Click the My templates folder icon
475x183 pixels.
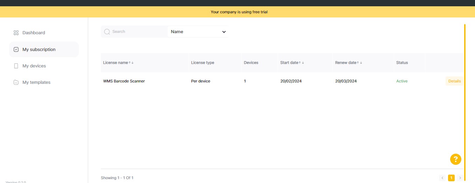[x=16, y=82]
